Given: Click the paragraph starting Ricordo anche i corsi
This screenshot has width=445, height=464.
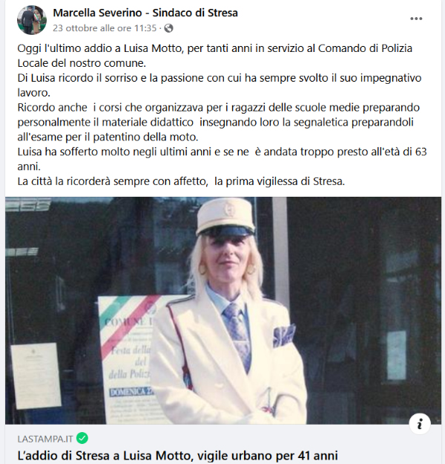Looking at the screenshot, I should click(x=219, y=122).
